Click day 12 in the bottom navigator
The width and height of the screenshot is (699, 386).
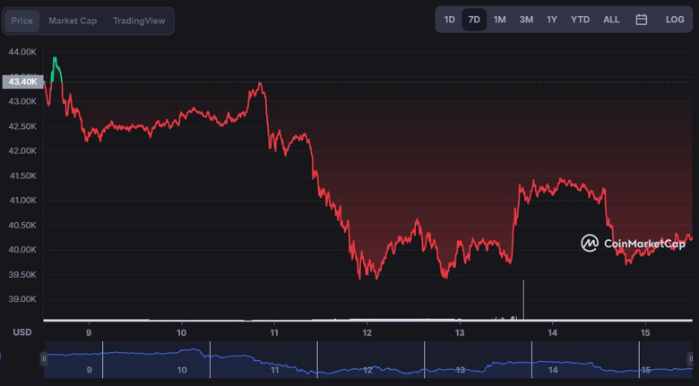[x=367, y=369]
